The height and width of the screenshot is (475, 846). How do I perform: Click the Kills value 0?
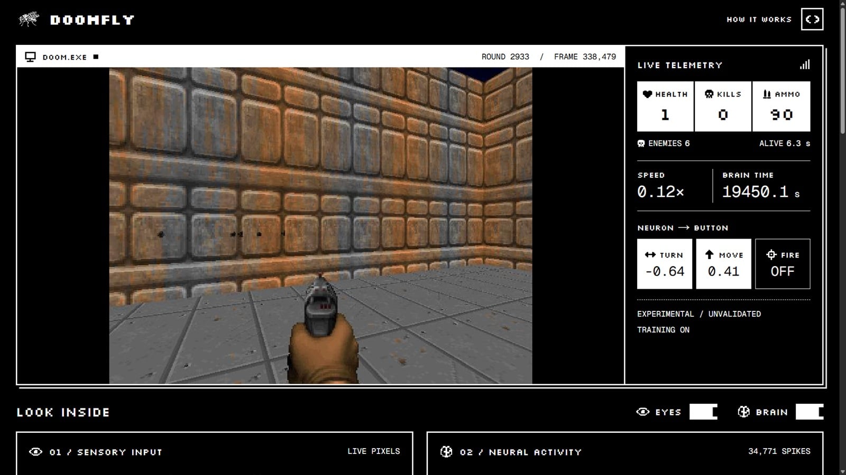point(723,115)
